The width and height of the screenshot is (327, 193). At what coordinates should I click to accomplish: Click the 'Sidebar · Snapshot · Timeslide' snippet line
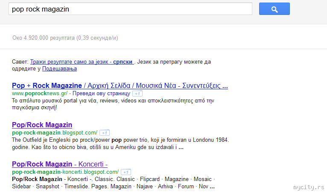pyautogui.click(x=113, y=186)
